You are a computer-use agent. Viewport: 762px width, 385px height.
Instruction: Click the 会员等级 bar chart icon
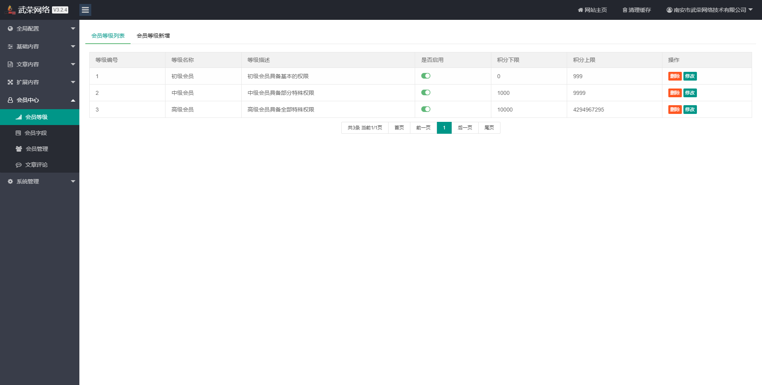pos(19,117)
